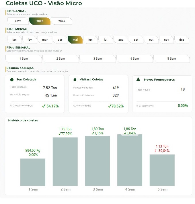This screenshot has width=195, height=204.
Task: Click the droplet icon beside Ton Coletada
Action: 12,79
